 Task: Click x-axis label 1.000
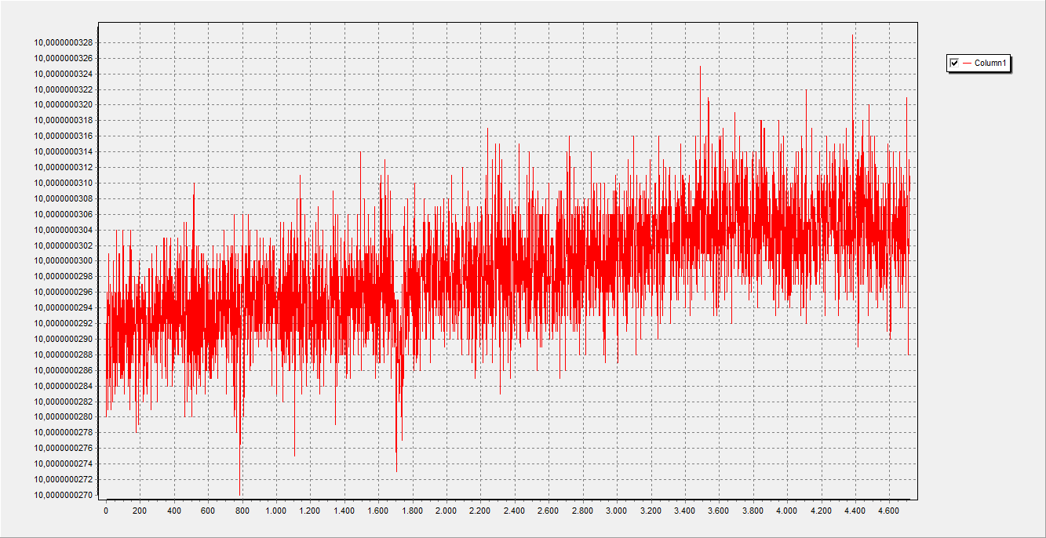[x=276, y=511]
